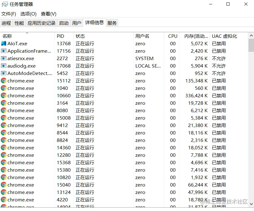Click the scrollbar down arrow
Screen dimensions: 254x211
[251, 204]
